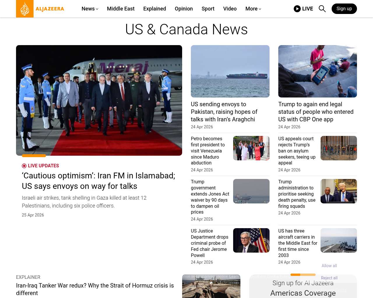The height and width of the screenshot is (298, 373).
Task: Open the Opinion section
Action: 184,9
